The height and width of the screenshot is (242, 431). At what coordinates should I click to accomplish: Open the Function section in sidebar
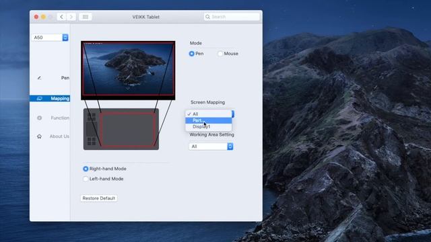click(50, 118)
